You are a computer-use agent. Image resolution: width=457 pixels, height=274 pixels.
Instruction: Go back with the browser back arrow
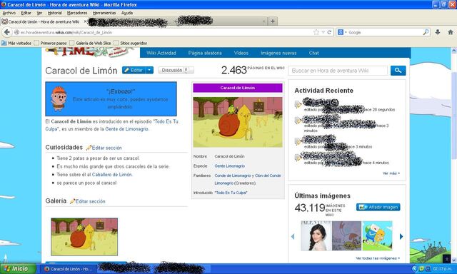click(x=7, y=32)
